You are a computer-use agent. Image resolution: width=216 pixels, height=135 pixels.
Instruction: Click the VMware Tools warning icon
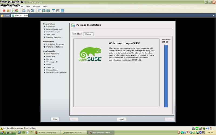(x=1, y=129)
